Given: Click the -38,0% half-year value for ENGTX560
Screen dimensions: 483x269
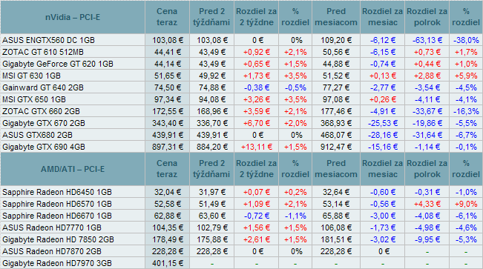Looking at the screenshot, I should tap(466, 40).
